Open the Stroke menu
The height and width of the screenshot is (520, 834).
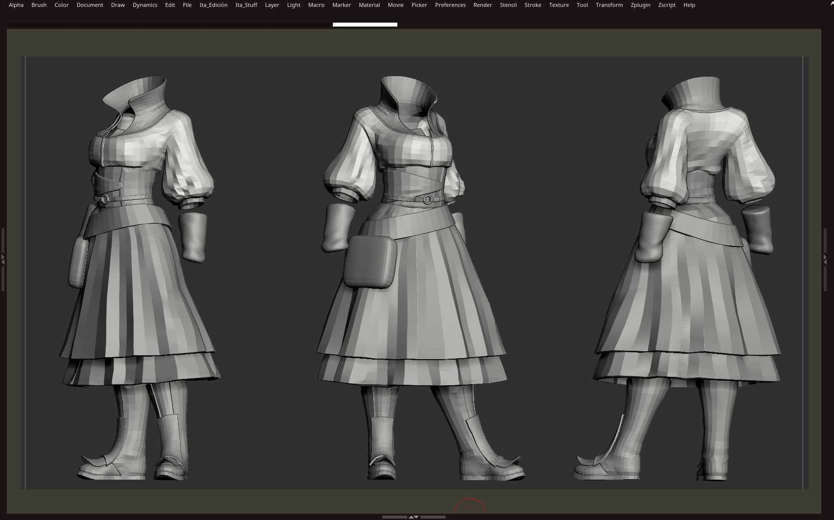pos(533,5)
